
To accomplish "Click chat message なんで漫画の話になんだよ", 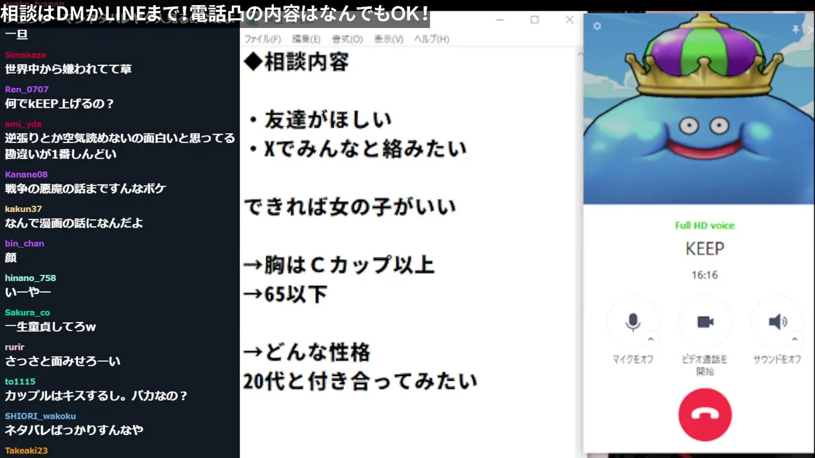I will (74, 223).
